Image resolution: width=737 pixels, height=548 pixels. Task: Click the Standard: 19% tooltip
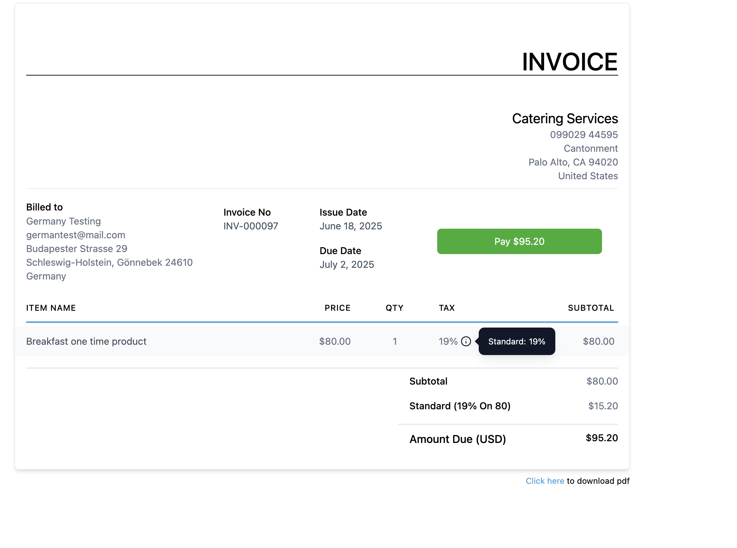517,341
